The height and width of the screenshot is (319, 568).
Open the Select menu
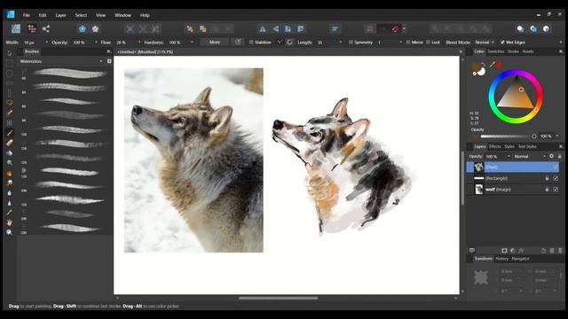81,15
